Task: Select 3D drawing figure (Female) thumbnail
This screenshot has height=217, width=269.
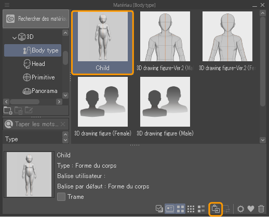Action: point(103,107)
